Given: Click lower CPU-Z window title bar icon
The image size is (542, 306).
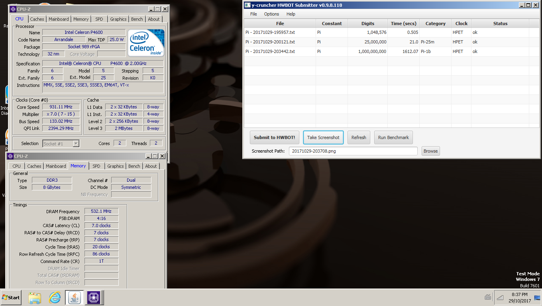Looking at the screenshot, I should tap(10, 156).
